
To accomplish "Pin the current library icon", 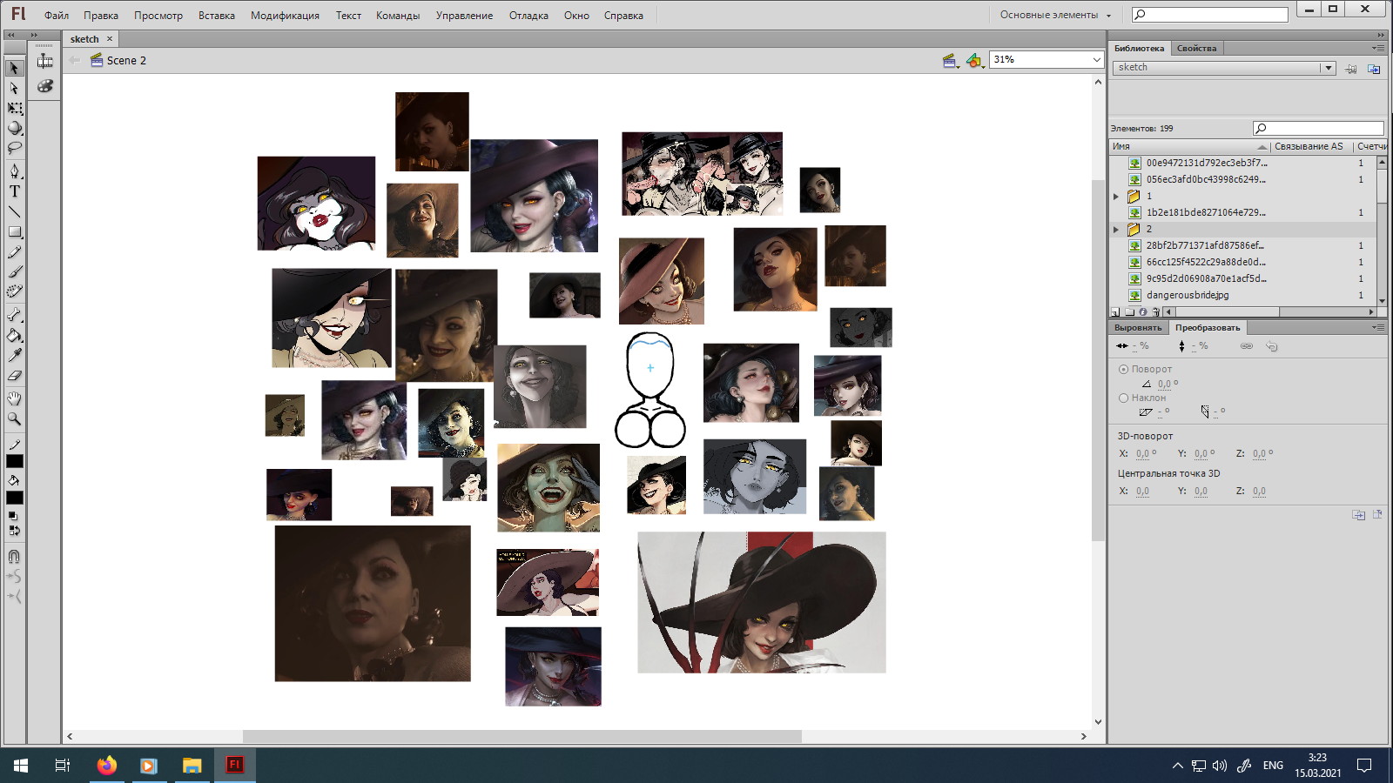I will point(1350,68).
